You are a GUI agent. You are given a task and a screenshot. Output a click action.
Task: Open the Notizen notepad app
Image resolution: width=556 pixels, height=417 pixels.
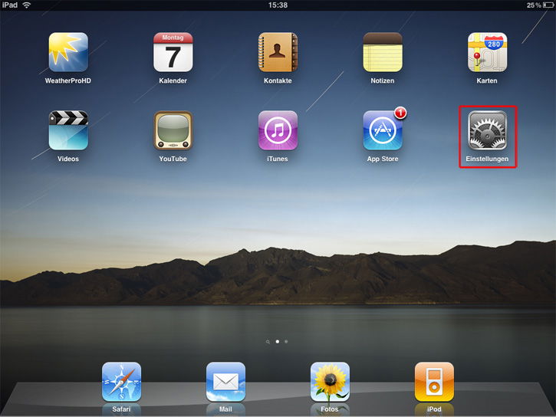click(x=382, y=52)
